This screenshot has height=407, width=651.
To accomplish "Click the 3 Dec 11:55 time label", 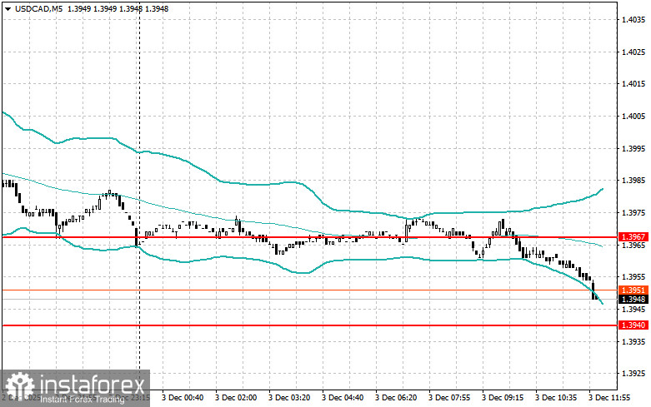I will pyautogui.click(x=609, y=398).
